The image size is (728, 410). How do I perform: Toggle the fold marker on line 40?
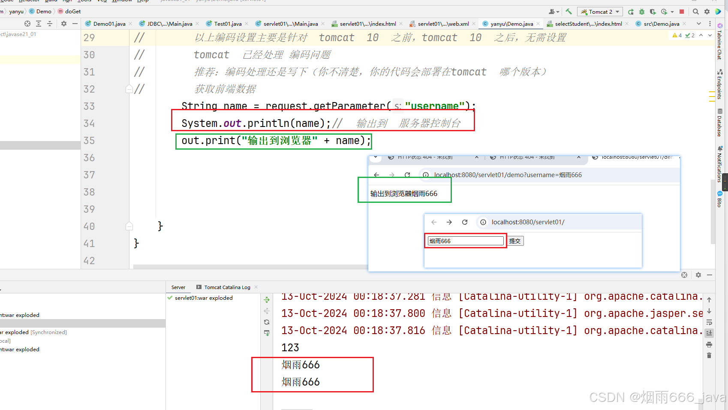129,226
